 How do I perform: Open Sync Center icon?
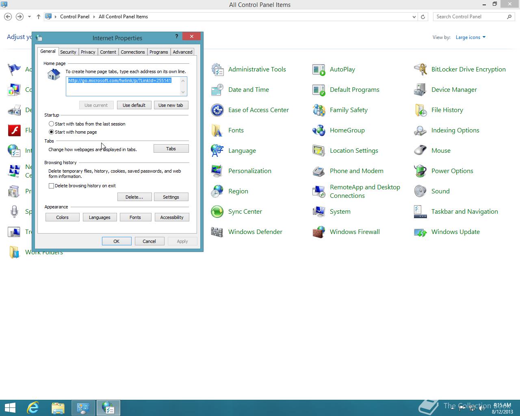pyautogui.click(x=217, y=212)
